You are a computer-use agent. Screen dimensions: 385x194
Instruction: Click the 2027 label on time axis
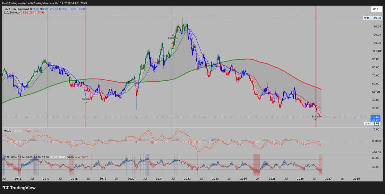pos(328,178)
